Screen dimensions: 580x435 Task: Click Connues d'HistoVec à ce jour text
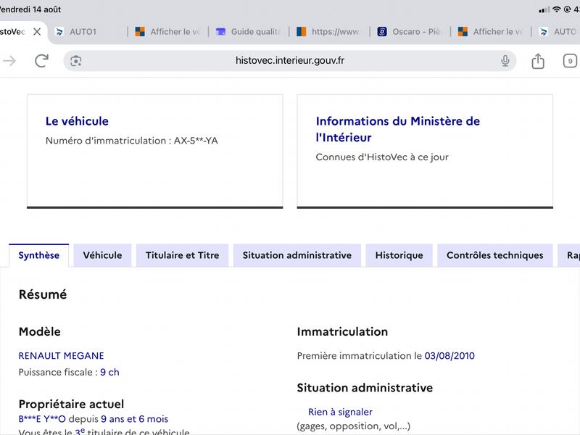coord(382,157)
